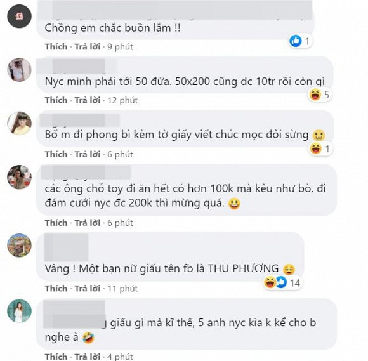Click the like reaction icon under the 'Chồng em' comment
This screenshot has width=368, height=361.
(295, 41)
